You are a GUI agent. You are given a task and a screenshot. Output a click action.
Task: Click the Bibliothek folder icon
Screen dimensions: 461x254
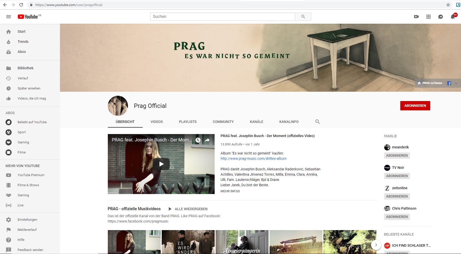pos(9,68)
